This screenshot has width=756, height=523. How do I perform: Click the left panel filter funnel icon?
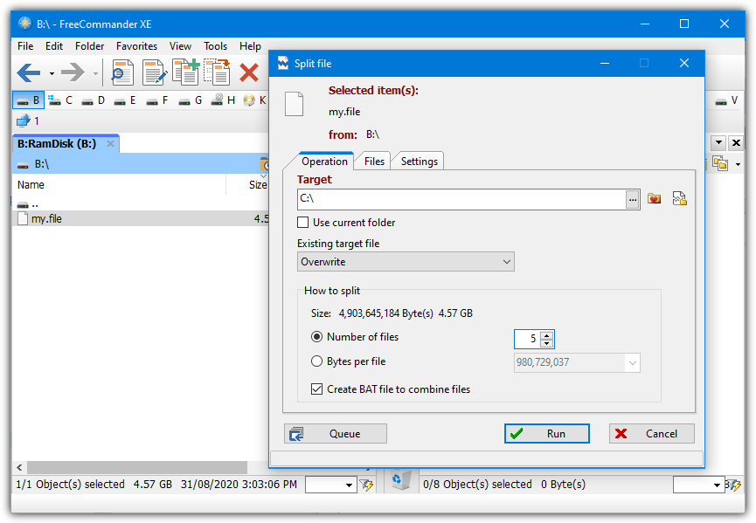coord(366,485)
